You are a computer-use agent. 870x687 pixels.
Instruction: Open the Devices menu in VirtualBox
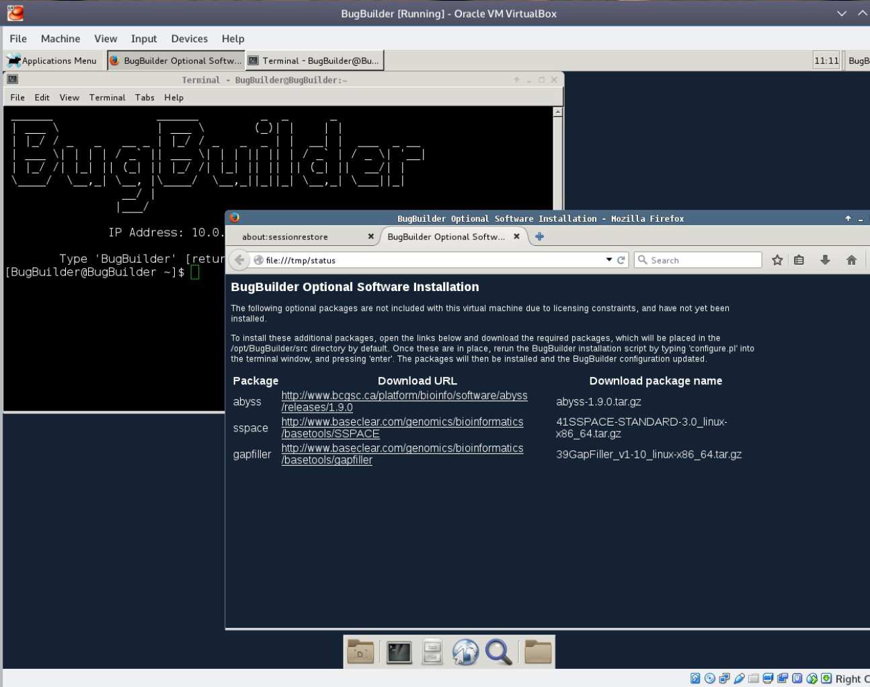pyautogui.click(x=189, y=38)
